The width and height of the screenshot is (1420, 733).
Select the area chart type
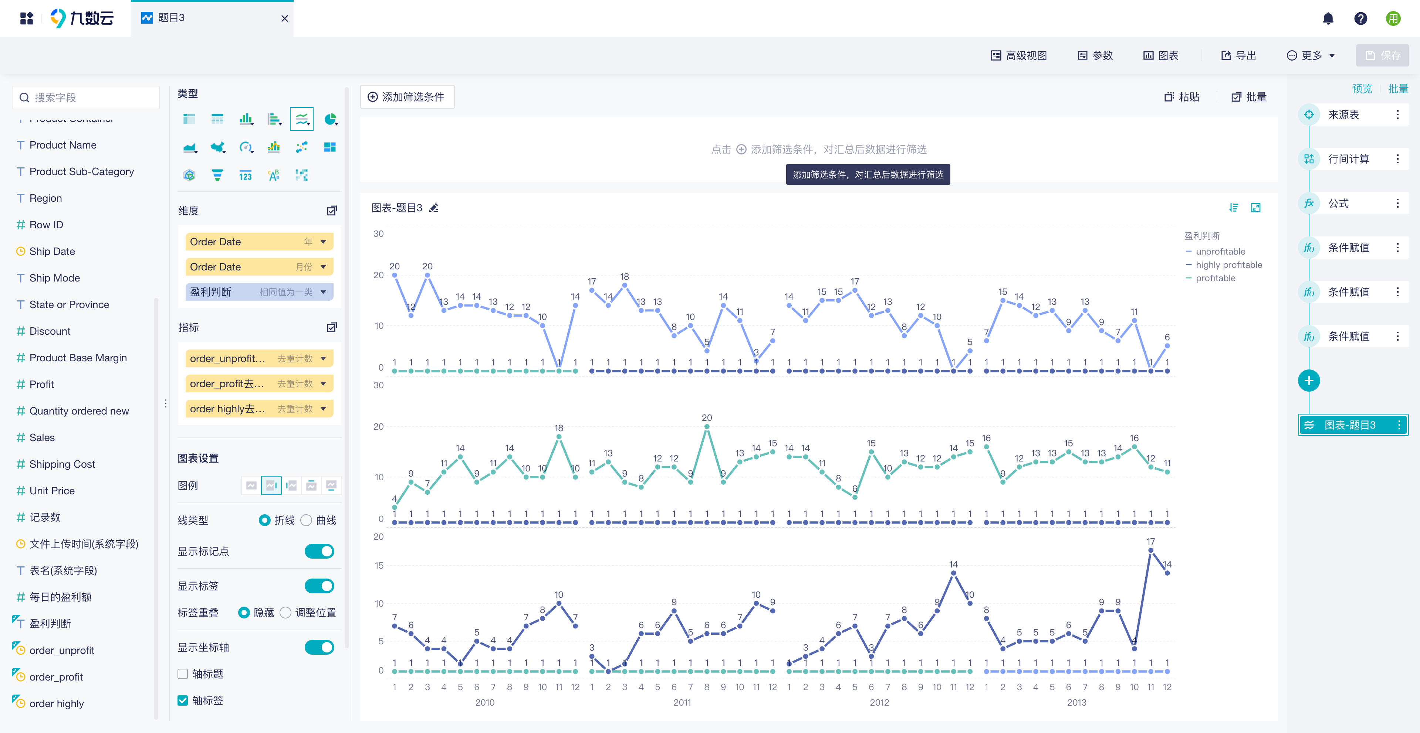(190, 147)
